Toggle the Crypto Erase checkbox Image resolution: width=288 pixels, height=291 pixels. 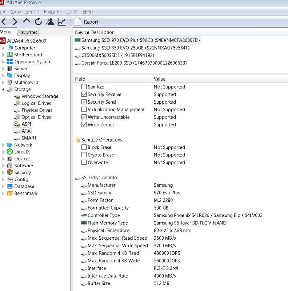click(x=84, y=155)
